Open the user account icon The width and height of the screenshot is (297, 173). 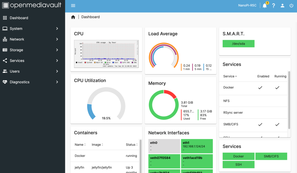(282, 6)
